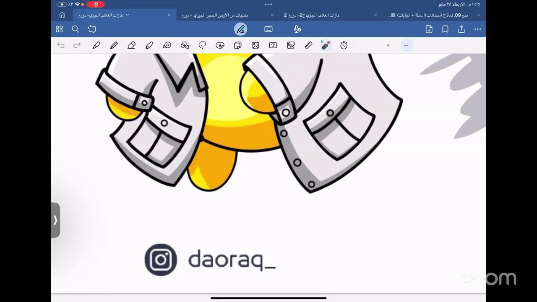Select the image zoom/scan tool
Image resolution: width=537 pixels, height=302 pixels.
click(291, 45)
